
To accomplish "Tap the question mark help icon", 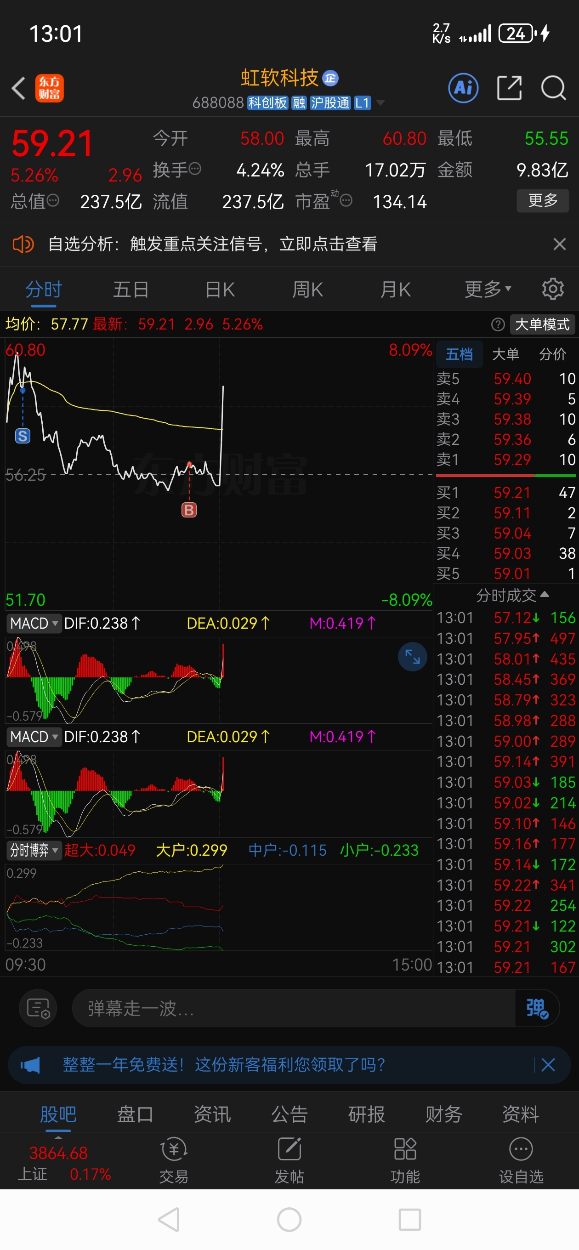I will (498, 324).
